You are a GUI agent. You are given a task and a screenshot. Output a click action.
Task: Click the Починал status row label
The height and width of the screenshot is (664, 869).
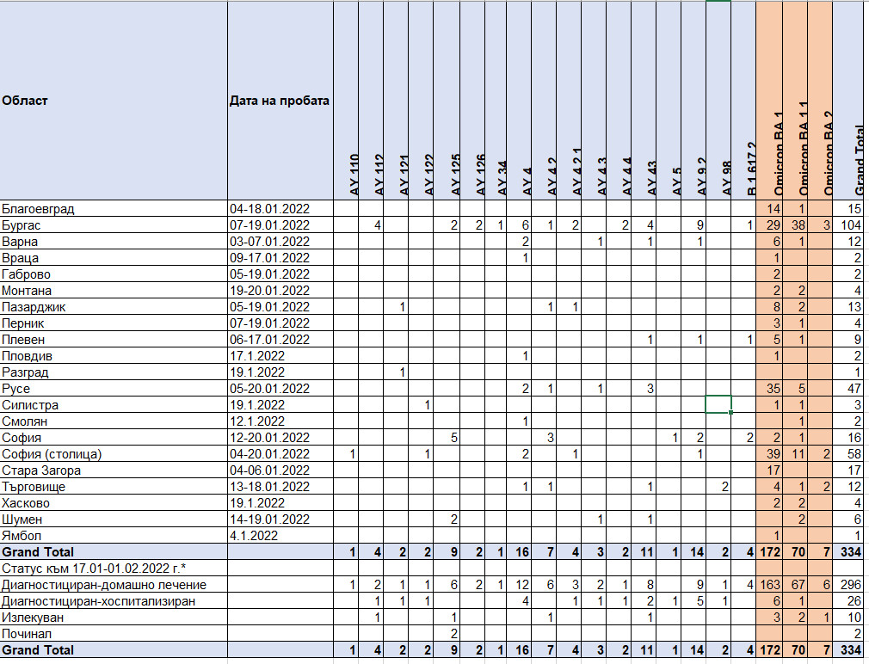point(114,634)
